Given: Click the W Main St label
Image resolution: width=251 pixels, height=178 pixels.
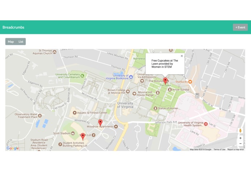Looking at the screenshot, I should [x=225, y=110].
